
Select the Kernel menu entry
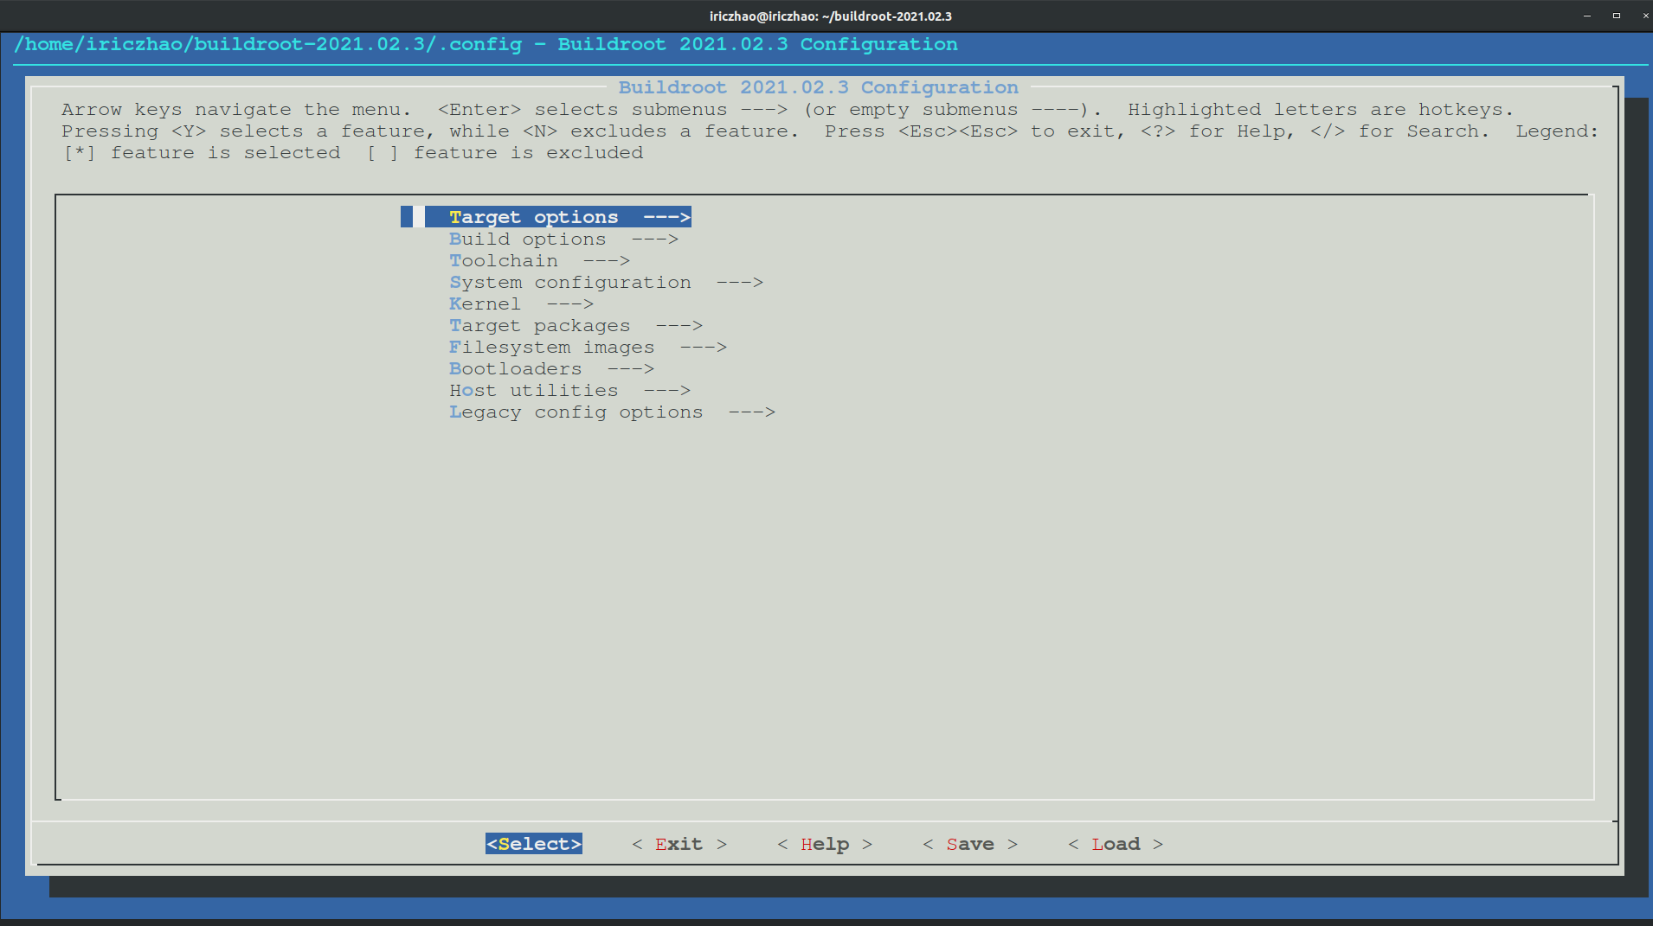pyautogui.click(x=521, y=304)
